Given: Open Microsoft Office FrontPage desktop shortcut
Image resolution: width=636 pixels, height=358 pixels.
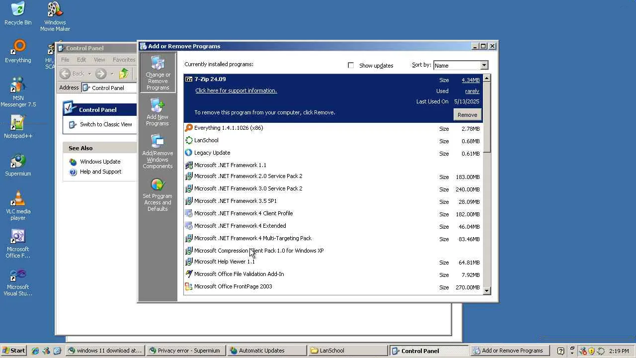Looking at the screenshot, I should pos(18,244).
